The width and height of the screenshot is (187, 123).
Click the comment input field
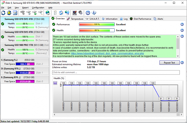tap(116, 72)
